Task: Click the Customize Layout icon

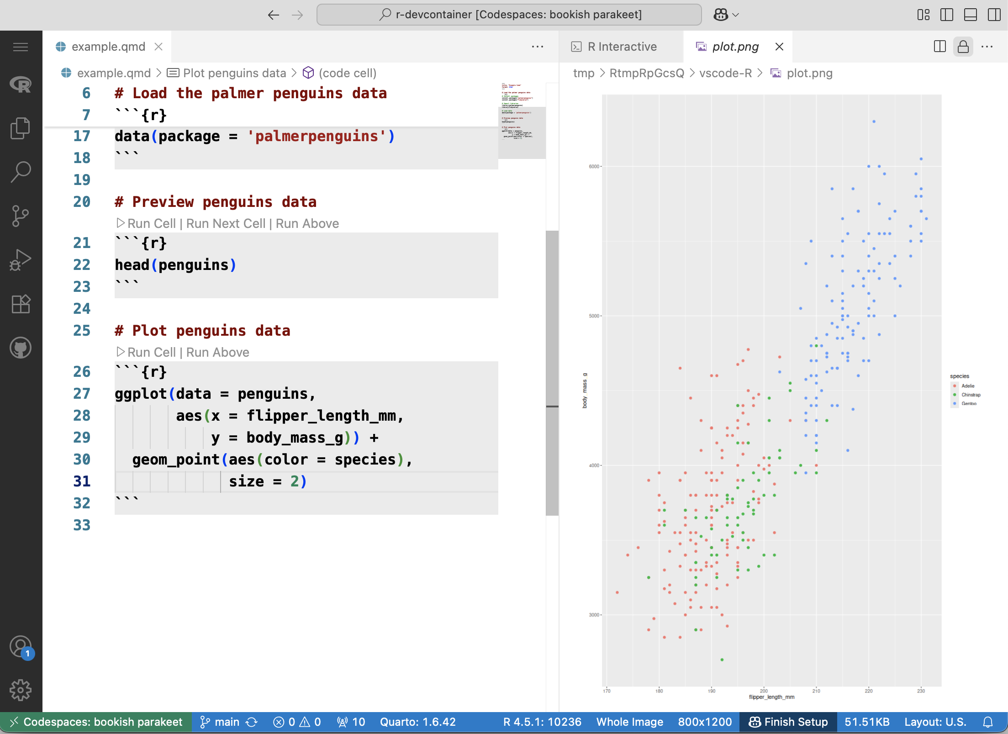Action: coord(923,15)
